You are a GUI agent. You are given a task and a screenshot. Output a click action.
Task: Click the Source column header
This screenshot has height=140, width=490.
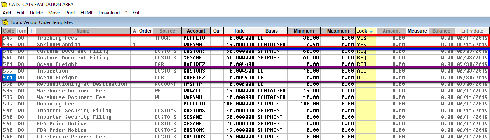pos(167,31)
